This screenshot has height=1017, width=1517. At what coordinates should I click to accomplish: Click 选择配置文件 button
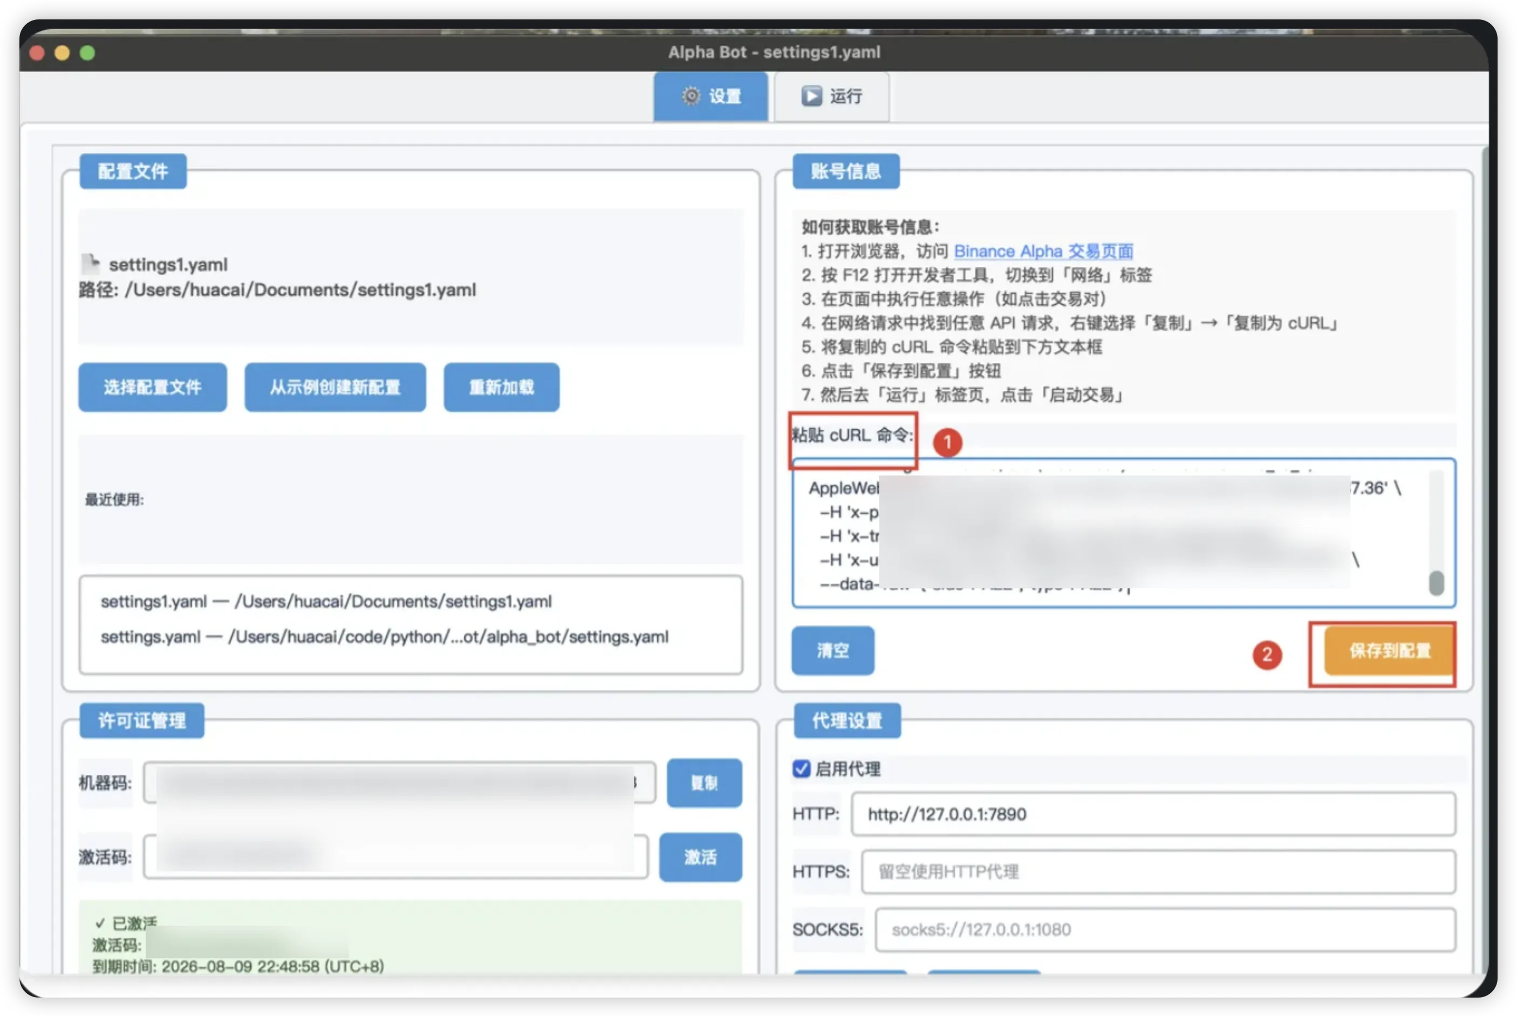153,387
